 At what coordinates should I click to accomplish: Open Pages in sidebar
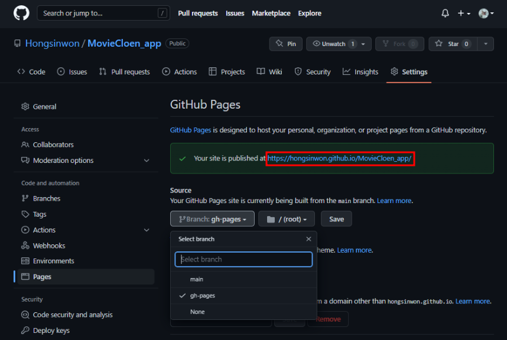(x=86, y=277)
